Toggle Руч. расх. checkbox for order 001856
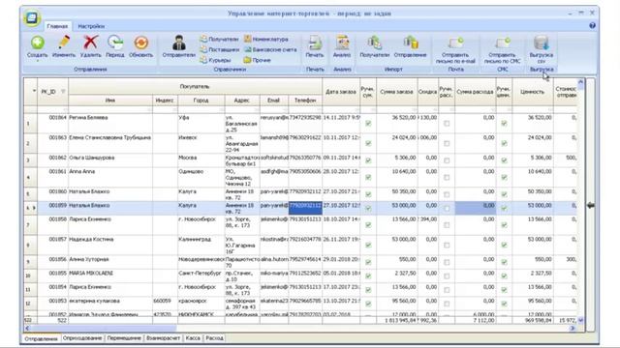Image resolution: width=620 pixels, height=348 pixels. tap(447, 262)
